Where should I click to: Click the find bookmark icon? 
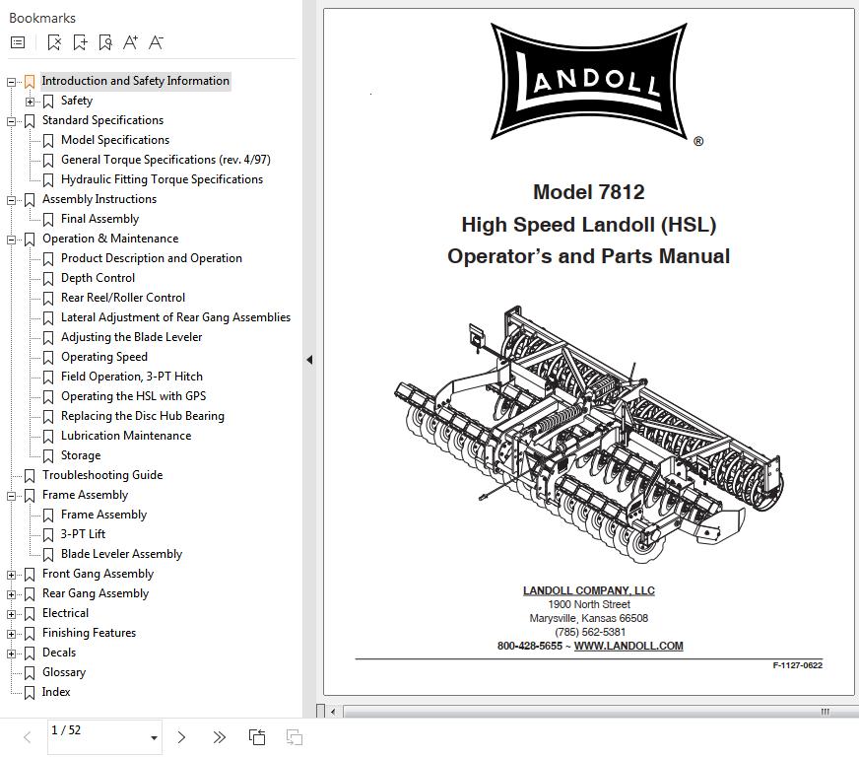(105, 42)
